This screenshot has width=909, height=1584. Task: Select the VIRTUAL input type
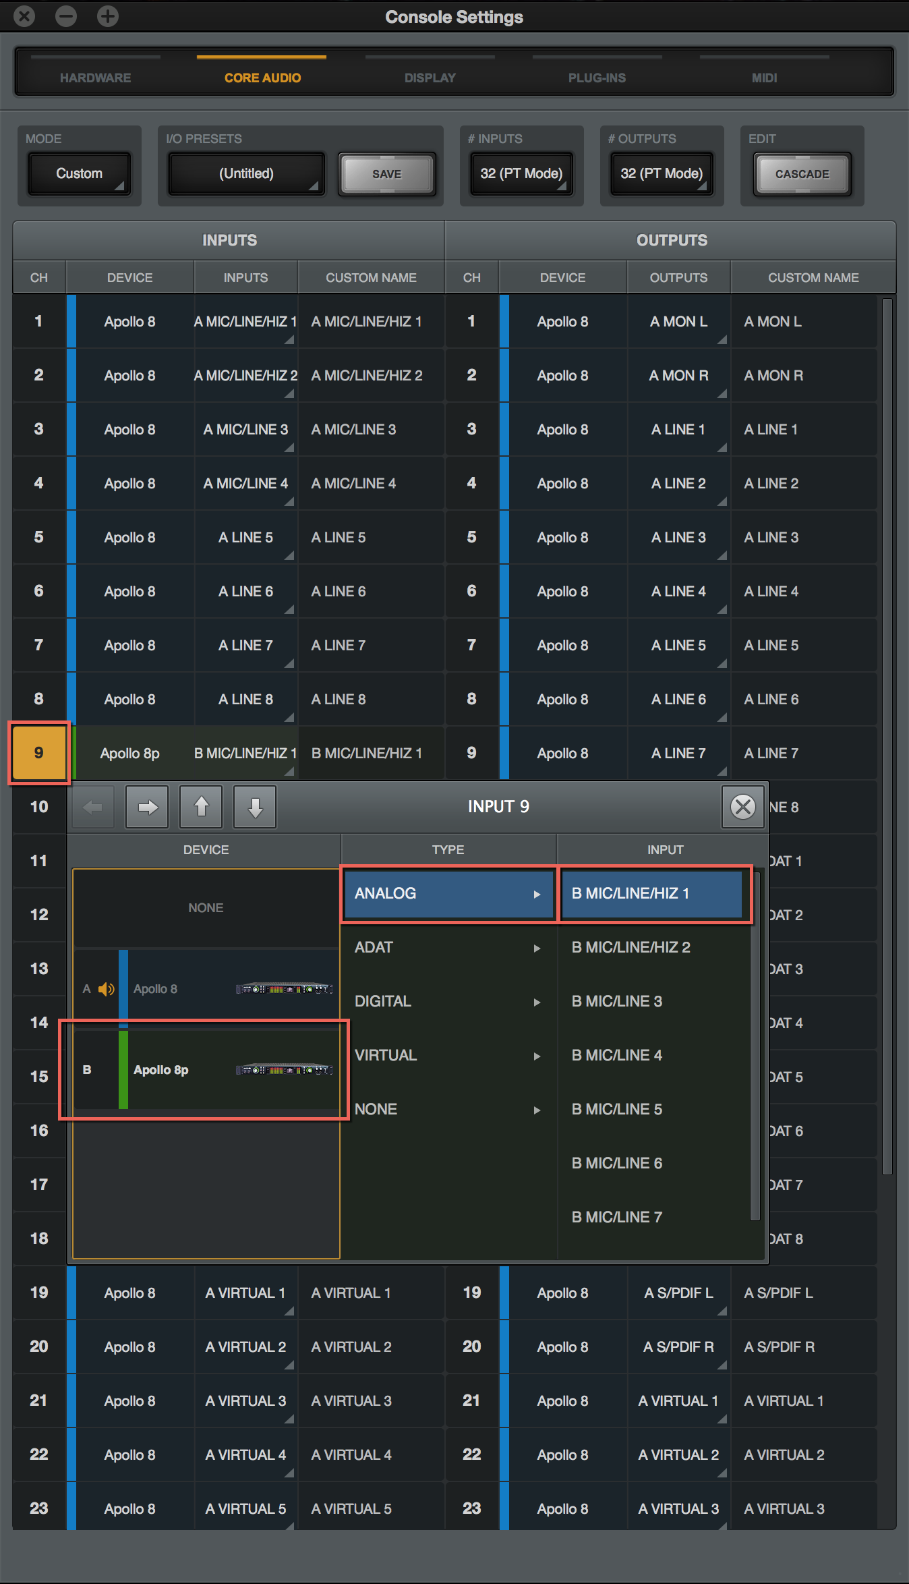(448, 1056)
